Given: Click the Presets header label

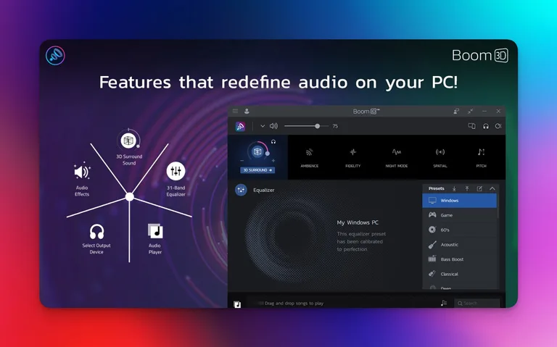Looking at the screenshot, I should coord(436,188).
